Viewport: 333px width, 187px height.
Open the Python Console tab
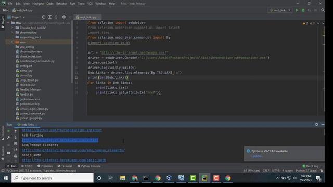coord(89,166)
